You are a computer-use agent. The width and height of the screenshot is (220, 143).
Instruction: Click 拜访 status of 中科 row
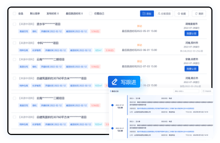pos(139,45)
